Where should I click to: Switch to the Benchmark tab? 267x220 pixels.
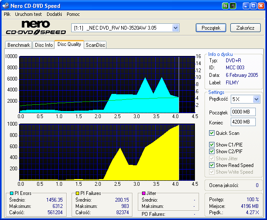19,45
